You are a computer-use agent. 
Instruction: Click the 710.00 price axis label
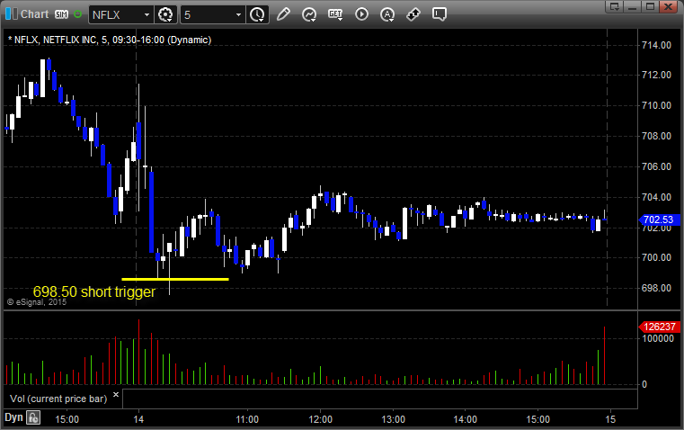pos(656,105)
